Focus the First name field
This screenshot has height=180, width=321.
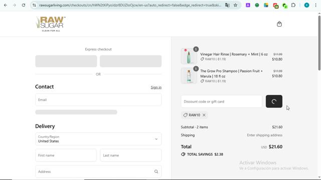(x=66, y=155)
